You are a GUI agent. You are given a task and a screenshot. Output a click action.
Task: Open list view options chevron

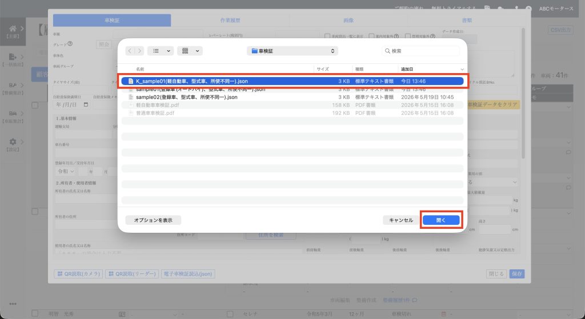click(169, 51)
